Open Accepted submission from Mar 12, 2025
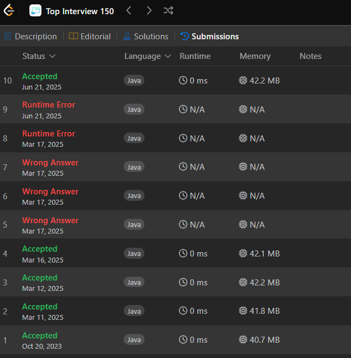Viewport: 351px width, 358px height. (175, 282)
